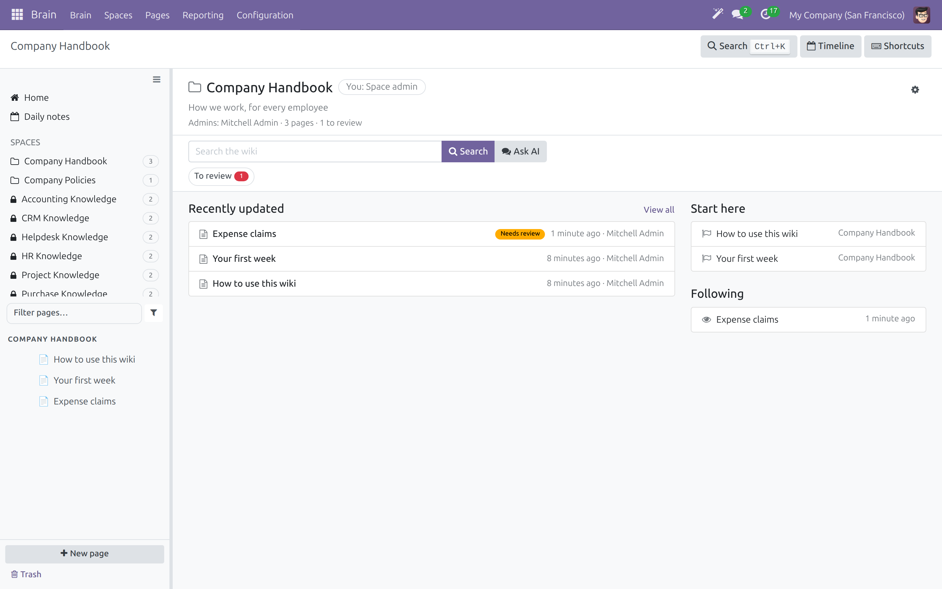Viewport: 942px width, 589px height.
Task: Click the eye icon beside Expense claims in Following
Action: click(706, 320)
